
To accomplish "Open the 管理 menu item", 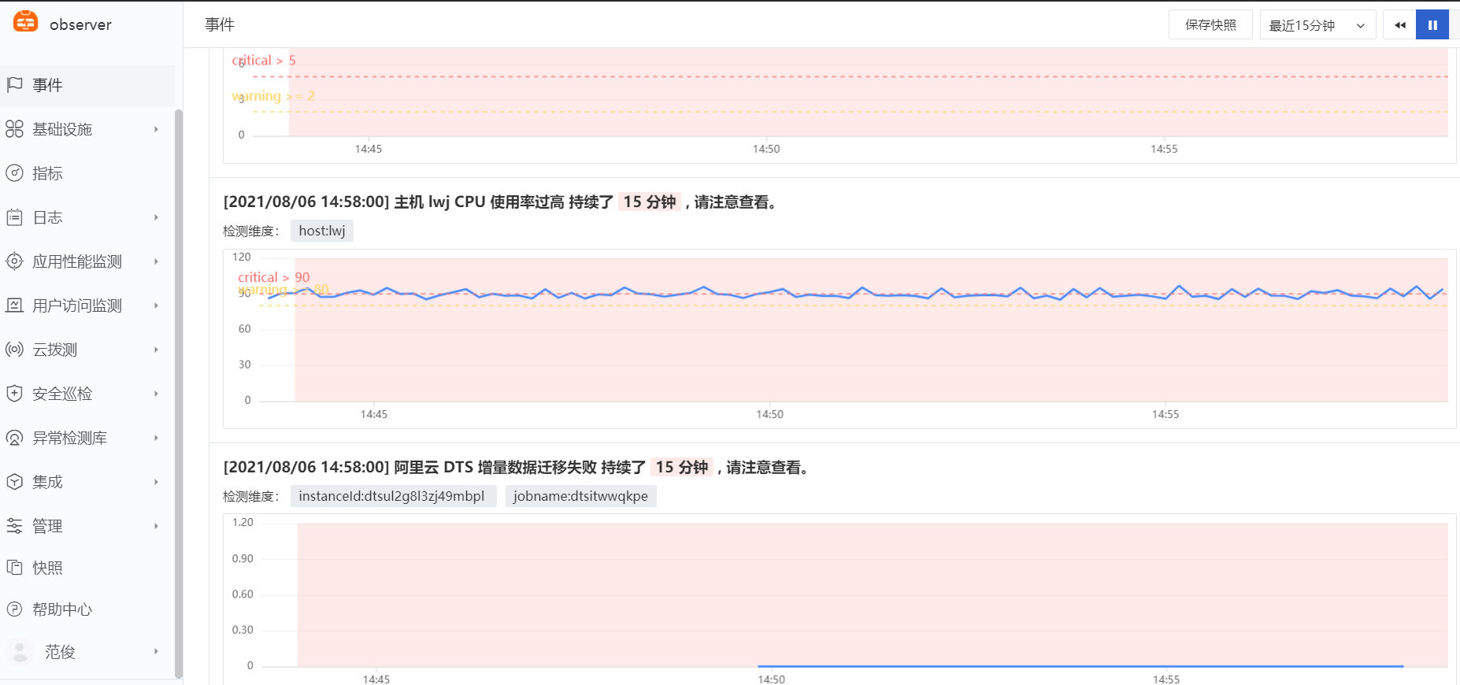I will pos(47,526).
